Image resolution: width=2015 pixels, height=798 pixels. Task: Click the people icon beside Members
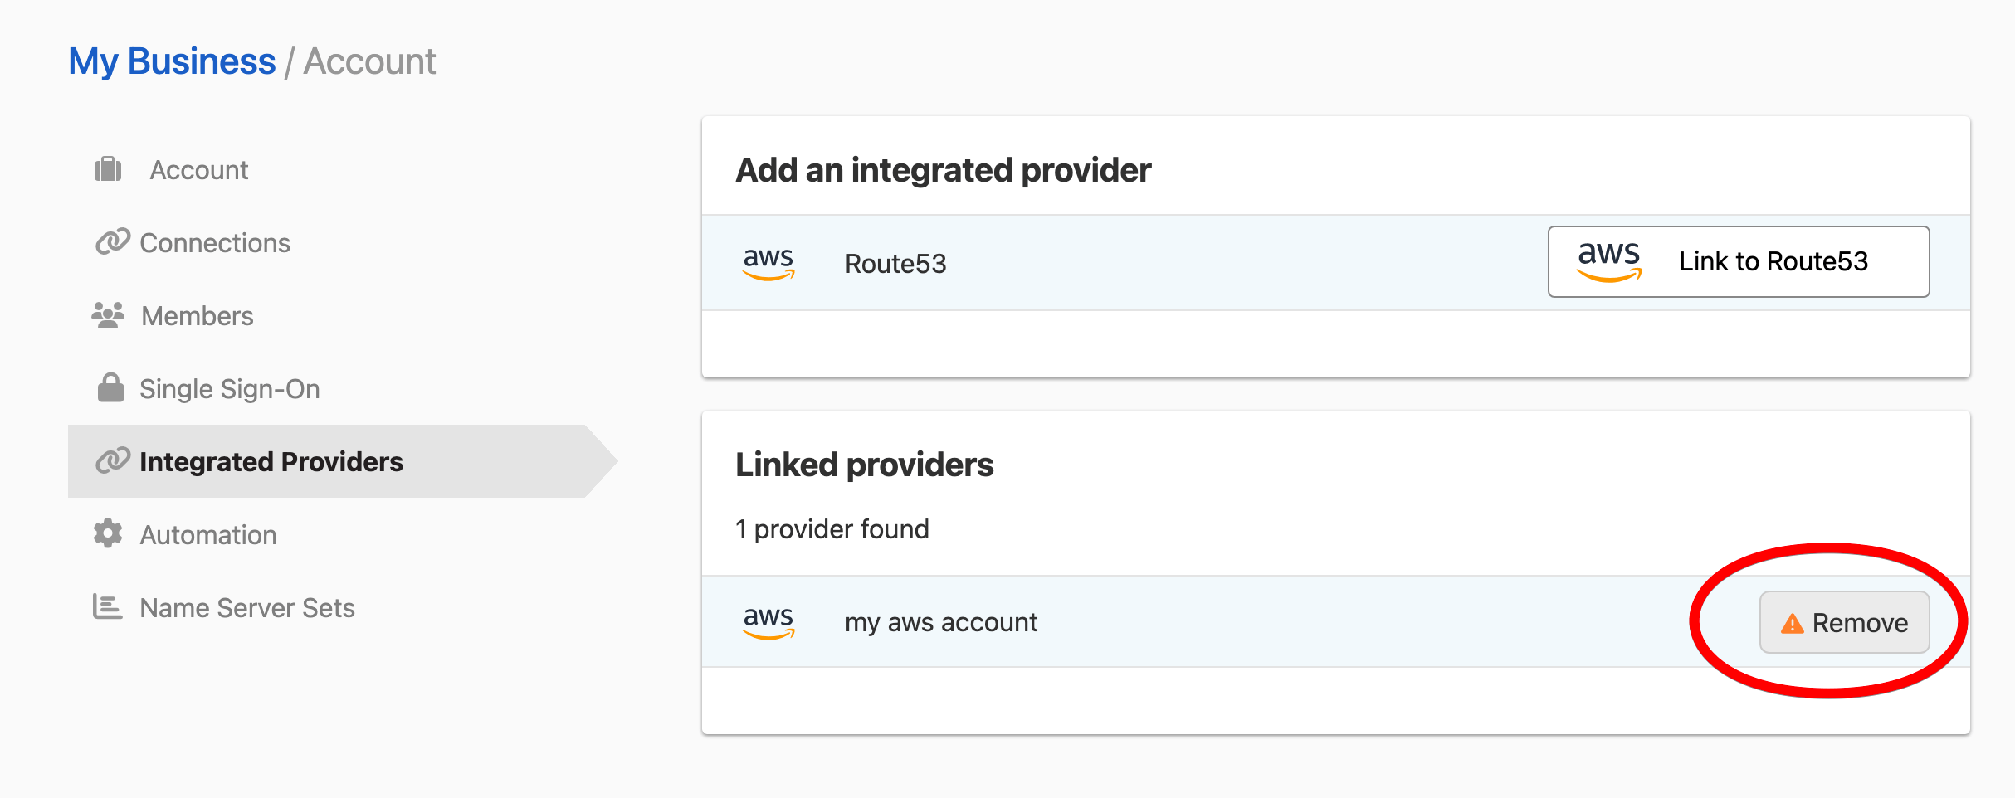(108, 315)
